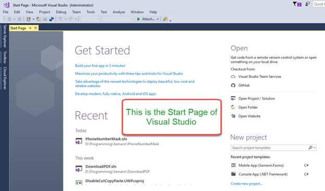Click the Search project templates field

click(x=273, y=147)
